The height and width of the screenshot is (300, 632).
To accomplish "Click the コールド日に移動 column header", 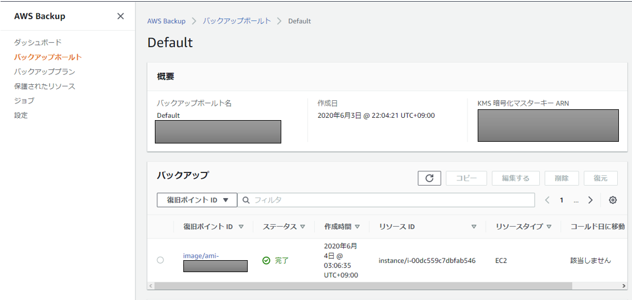I will [598, 227].
